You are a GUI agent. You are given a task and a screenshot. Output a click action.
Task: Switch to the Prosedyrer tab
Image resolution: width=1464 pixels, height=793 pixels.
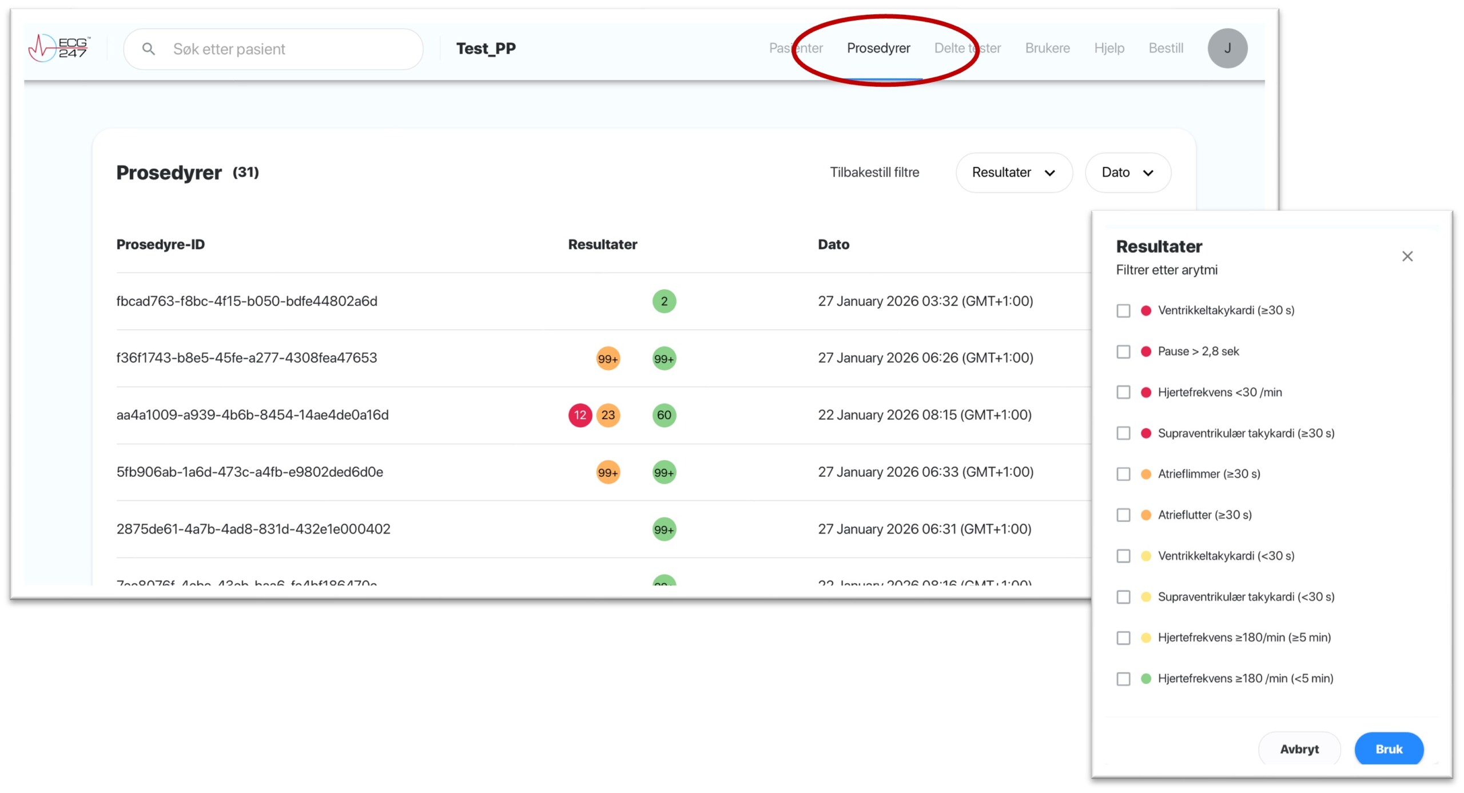pyautogui.click(x=878, y=49)
